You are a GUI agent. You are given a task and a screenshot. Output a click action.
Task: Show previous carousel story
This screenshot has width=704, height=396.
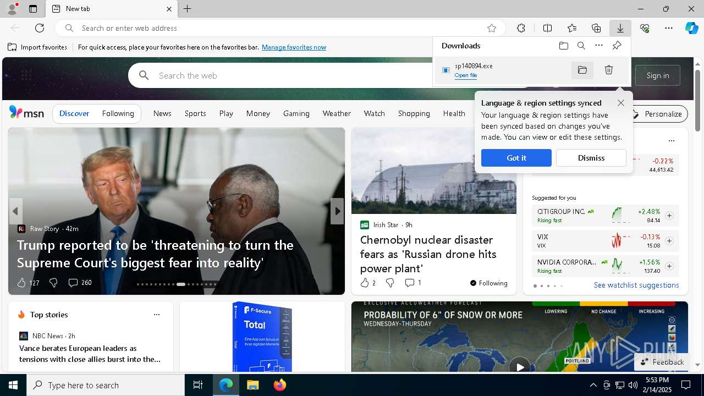[15, 211]
